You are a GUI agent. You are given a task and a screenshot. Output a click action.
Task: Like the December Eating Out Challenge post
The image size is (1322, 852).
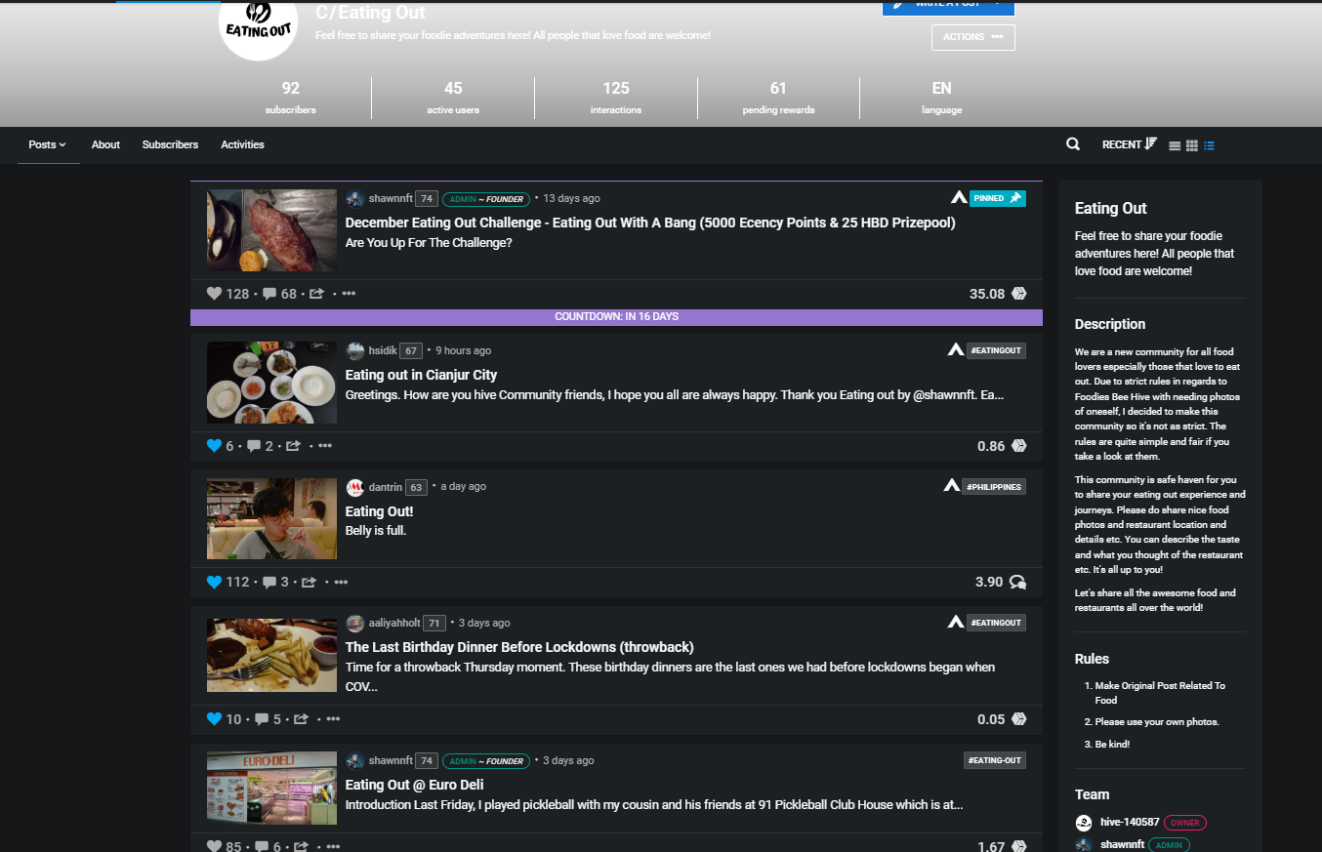[x=215, y=293]
